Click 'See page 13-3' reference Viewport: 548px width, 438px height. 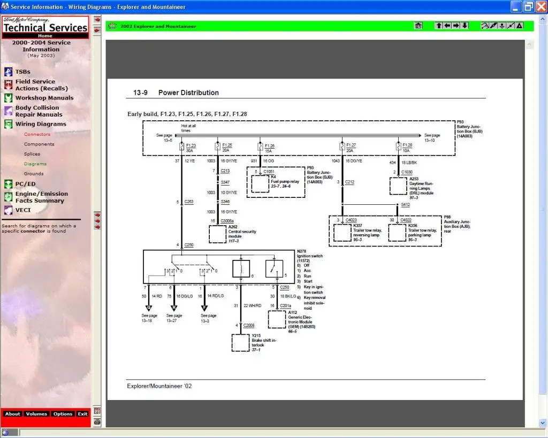208,318
